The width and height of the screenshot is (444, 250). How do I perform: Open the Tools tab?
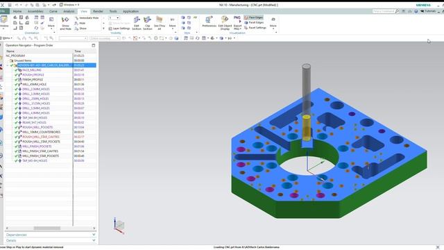click(x=113, y=11)
